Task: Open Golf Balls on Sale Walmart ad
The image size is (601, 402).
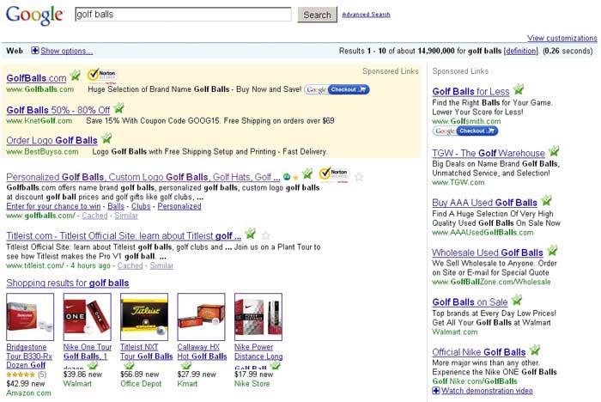Action: tap(470, 302)
